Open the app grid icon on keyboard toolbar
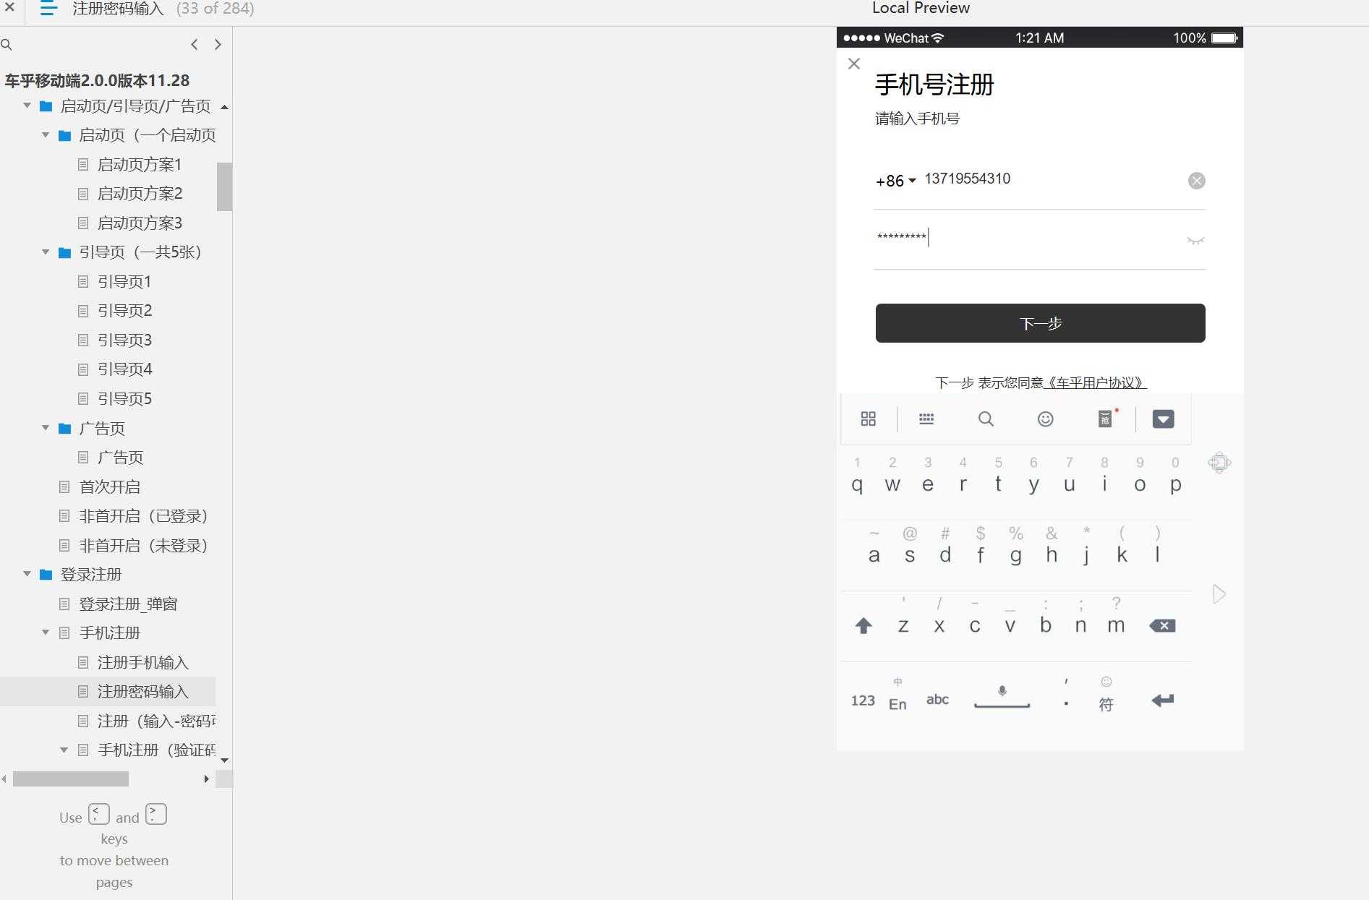The image size is (1369, 900). click(868, 419)
